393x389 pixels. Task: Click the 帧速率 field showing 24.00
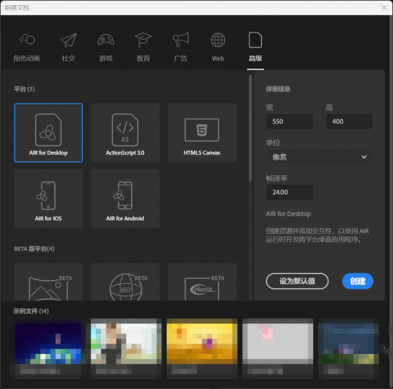point(290,192)
